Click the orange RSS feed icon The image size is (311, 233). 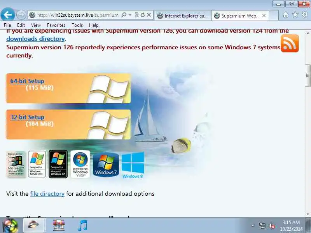click(290, 43)
